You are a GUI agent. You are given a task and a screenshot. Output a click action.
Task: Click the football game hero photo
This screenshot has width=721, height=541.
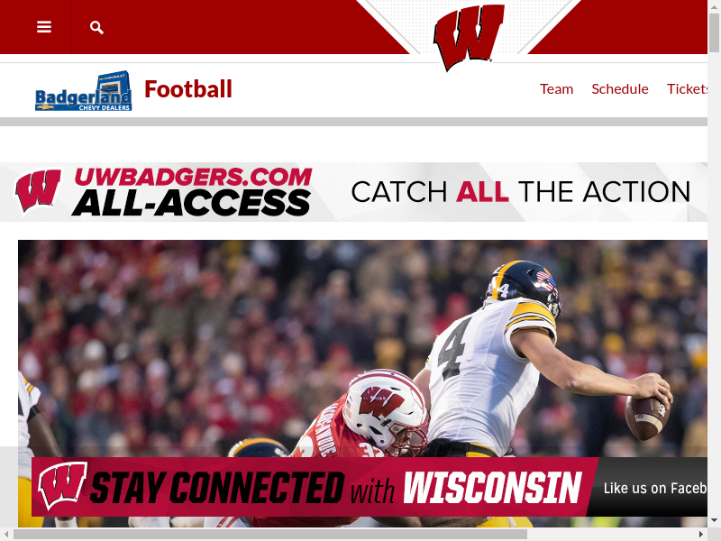362,348
